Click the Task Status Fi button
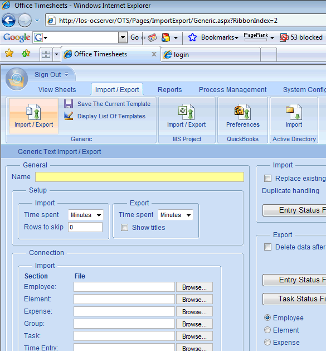The image size is (326, 351). [294, 299]
